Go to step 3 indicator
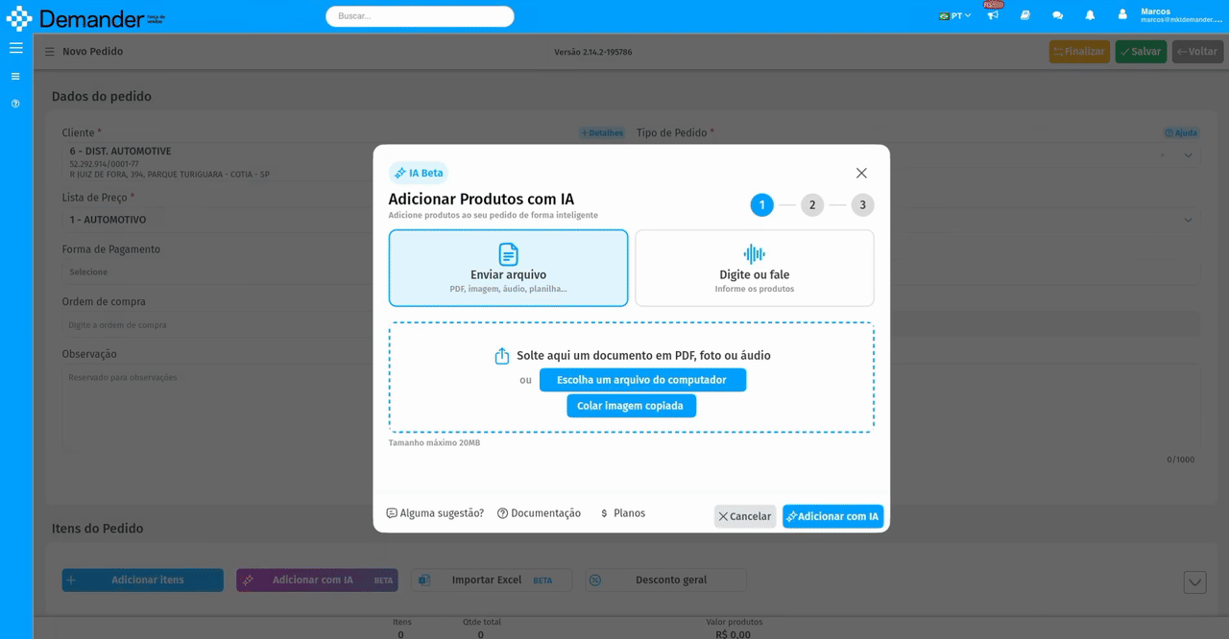 (862, 204)
